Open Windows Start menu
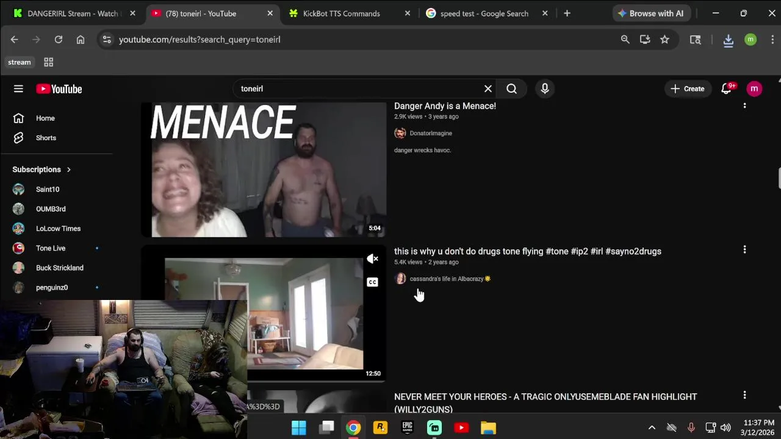This screenshot has height=439, width=781. point(299,427)
